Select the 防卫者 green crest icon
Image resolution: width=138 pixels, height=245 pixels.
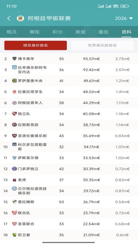tap(14, 235)
